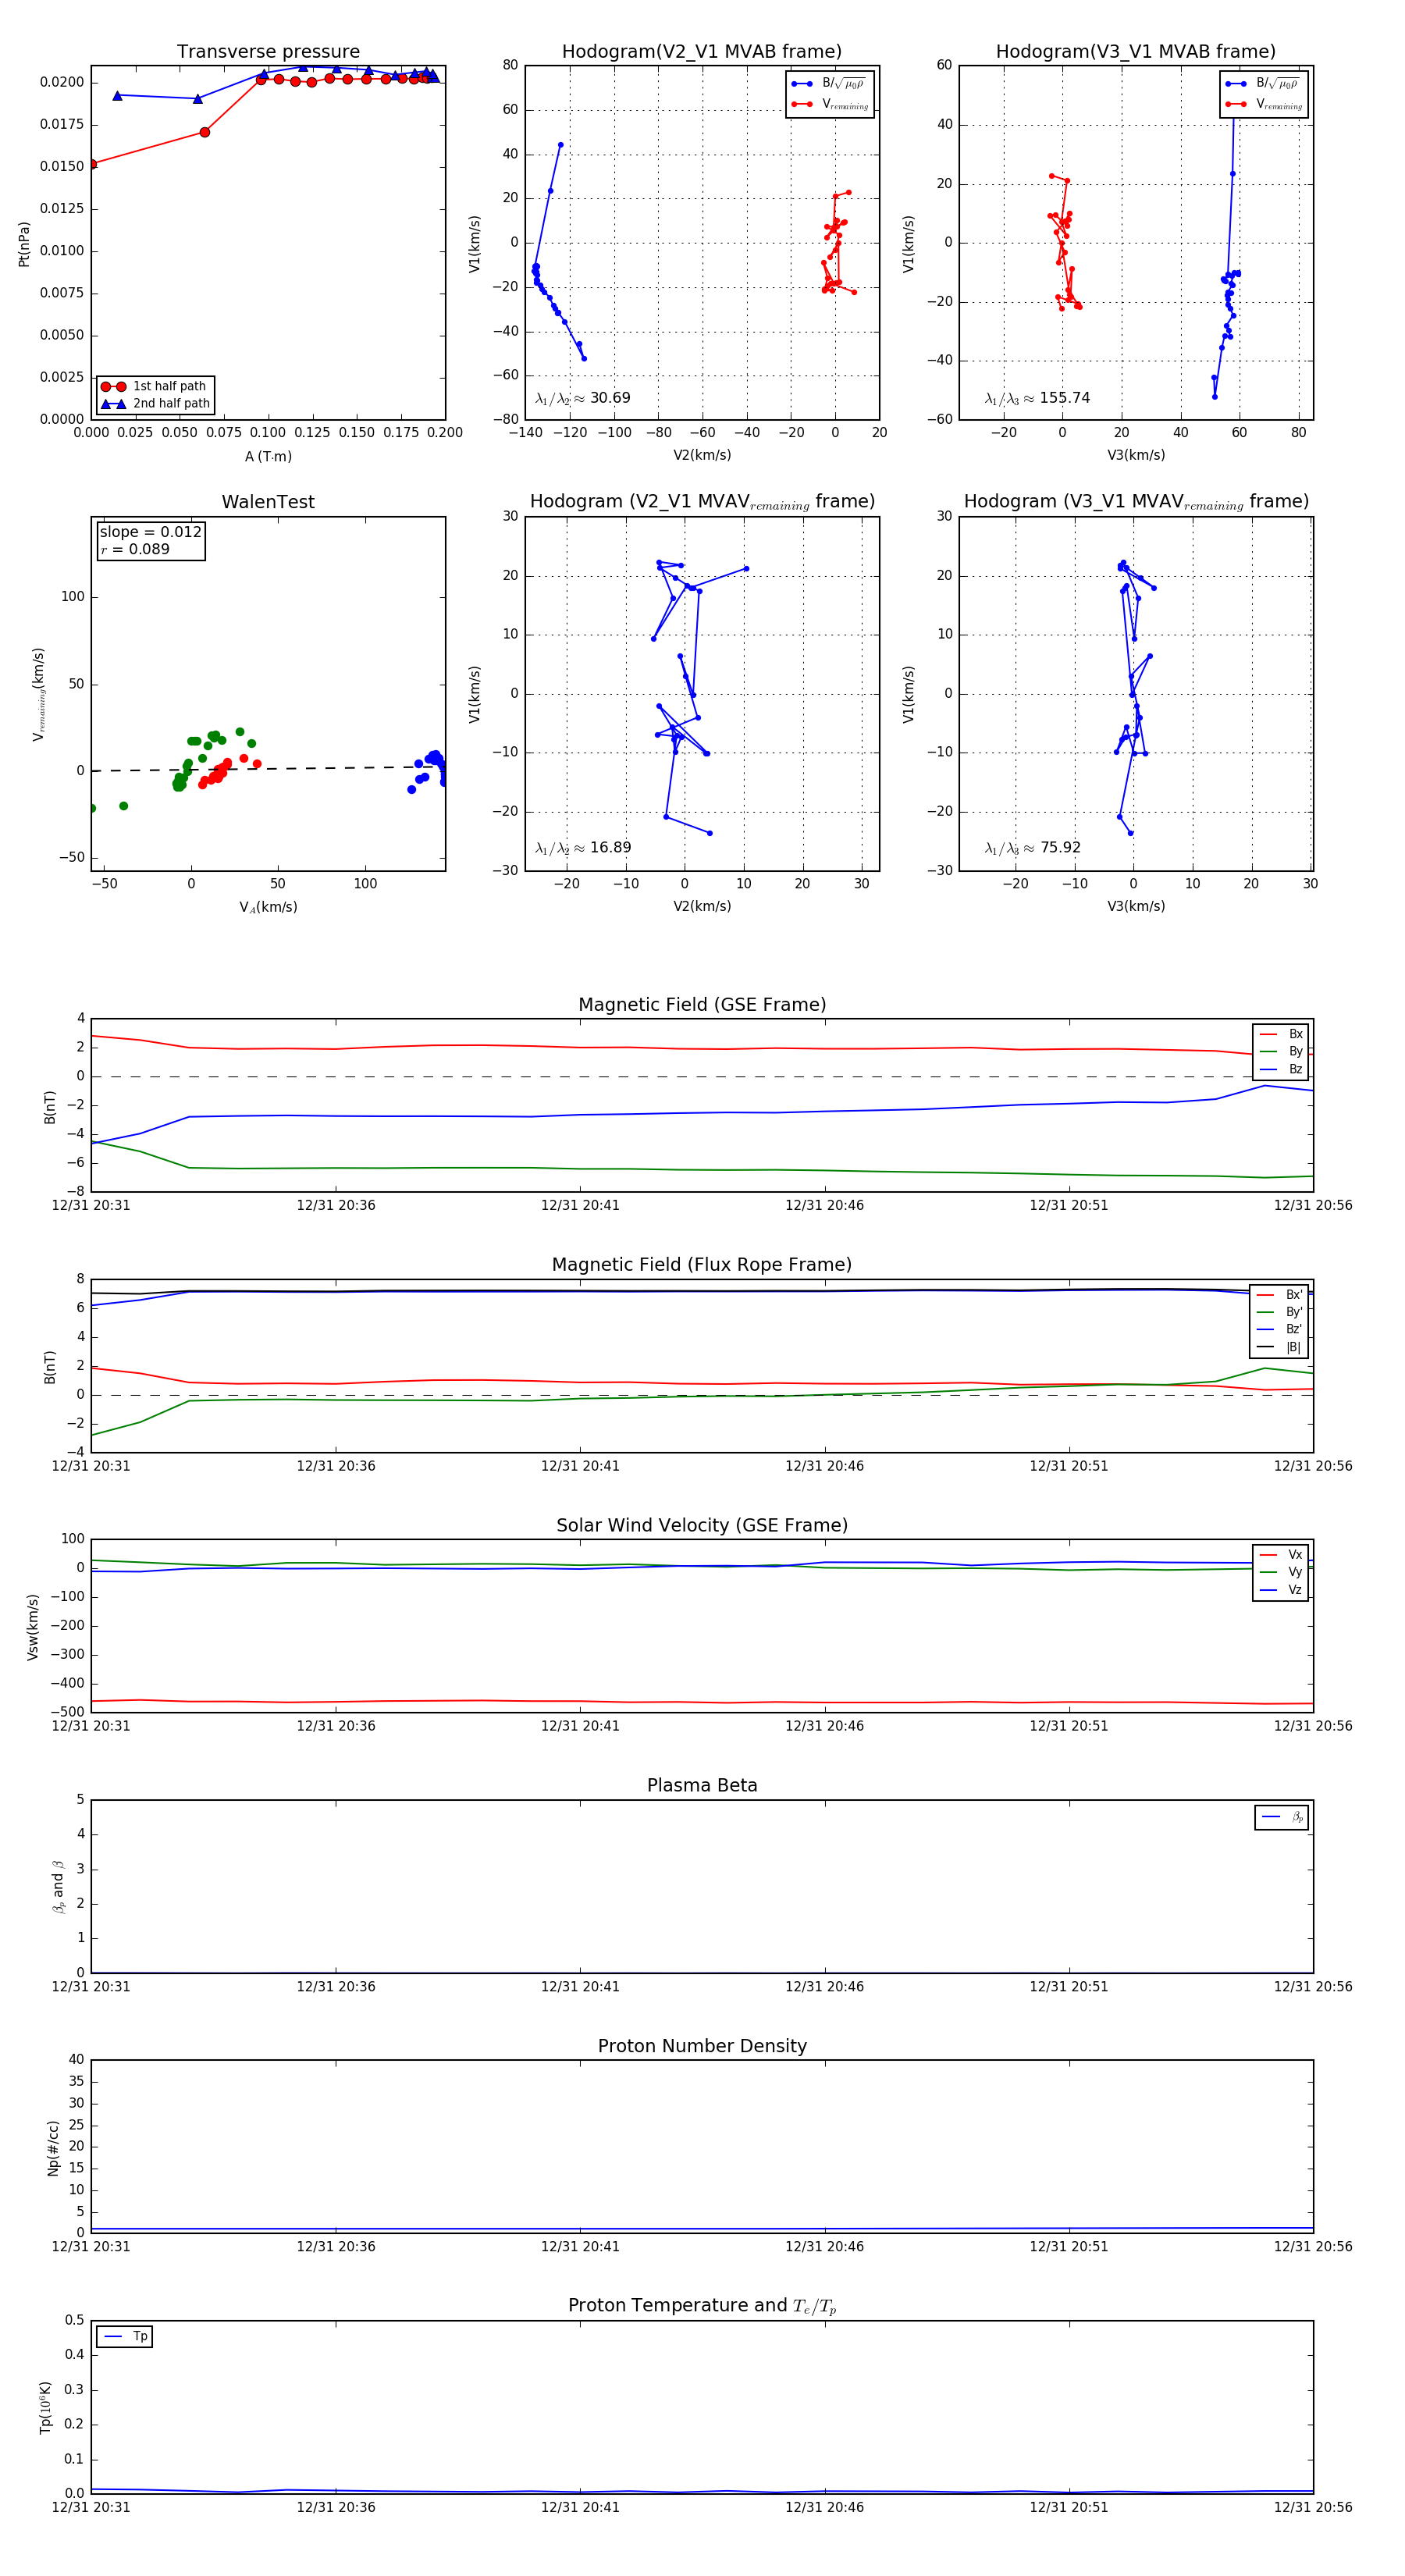Image resolution: width=1405 pixels, height=2576 pixels.
Task: Click the V remaining legend entry in V3_V1 MVAB hodogram
Action: coord(1264,104)
